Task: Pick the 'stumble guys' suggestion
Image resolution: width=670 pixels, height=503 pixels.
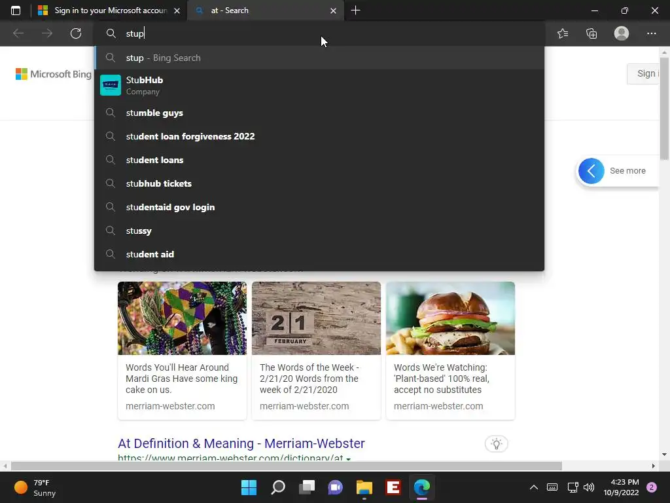Action: [319, 113]
